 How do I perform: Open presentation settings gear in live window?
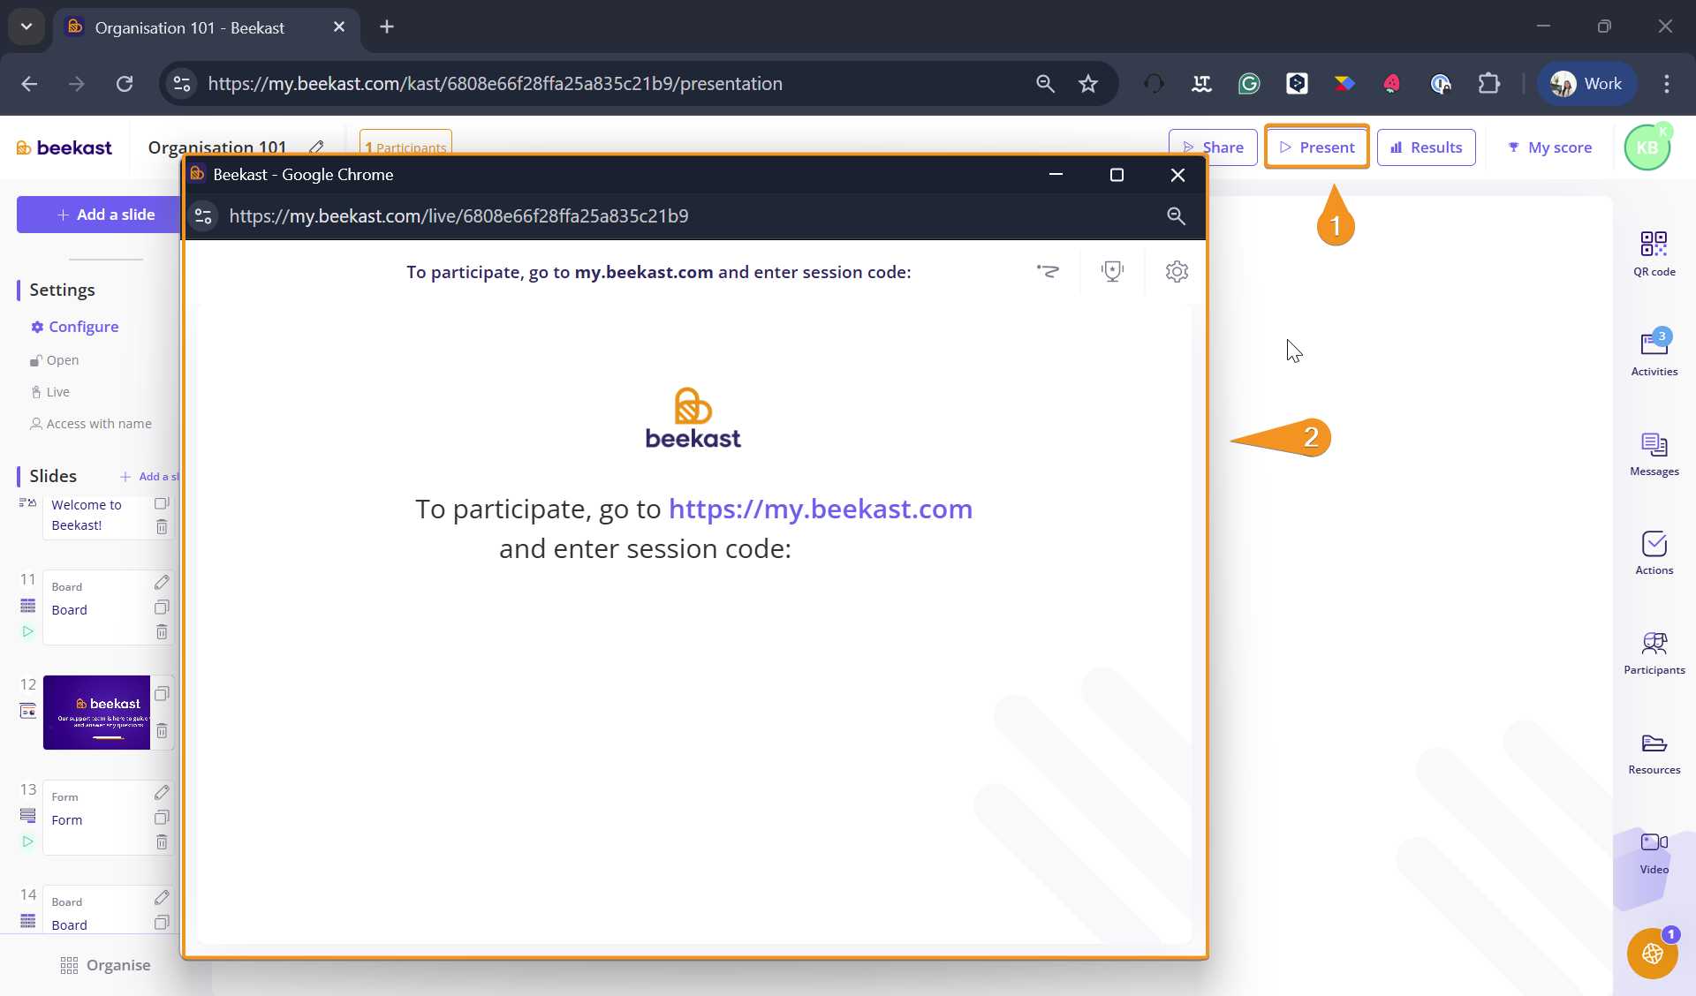pos(1176,271)
